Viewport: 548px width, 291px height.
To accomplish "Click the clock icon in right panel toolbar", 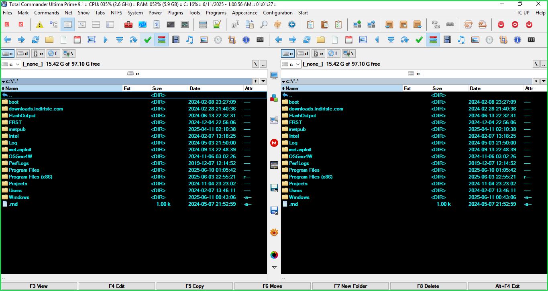I will point(489,40).
